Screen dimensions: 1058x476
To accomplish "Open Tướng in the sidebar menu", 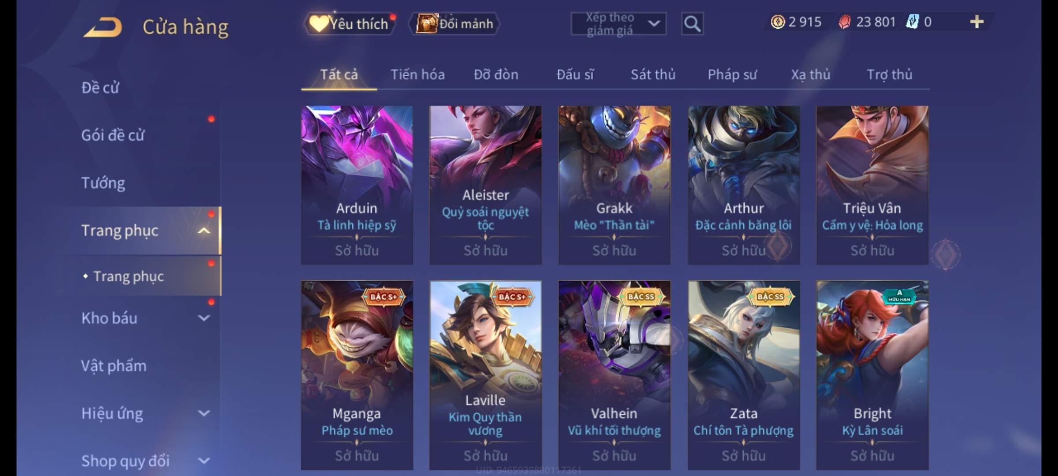I will coord(103,183).
